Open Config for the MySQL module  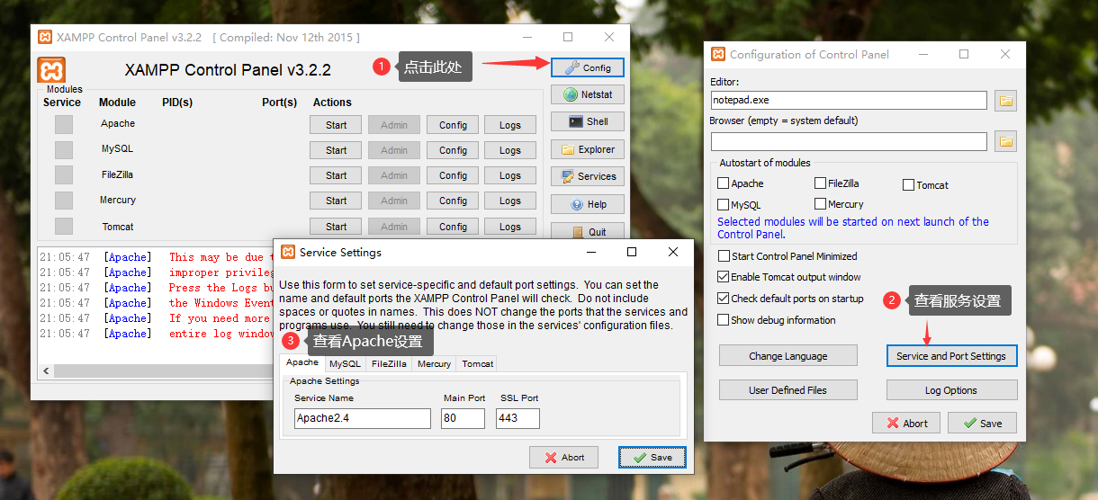(453, 150)
